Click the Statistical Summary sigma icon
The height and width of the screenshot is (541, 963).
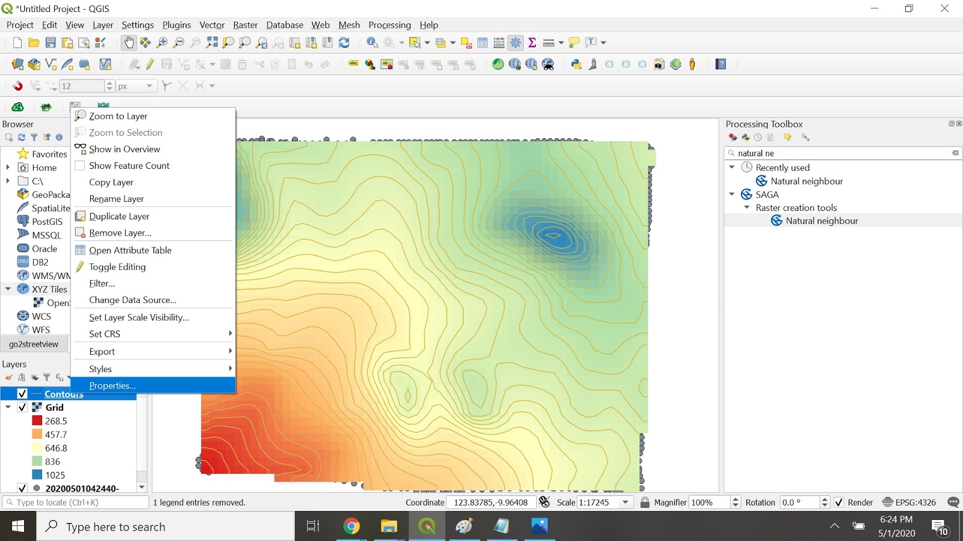point(532,43)
